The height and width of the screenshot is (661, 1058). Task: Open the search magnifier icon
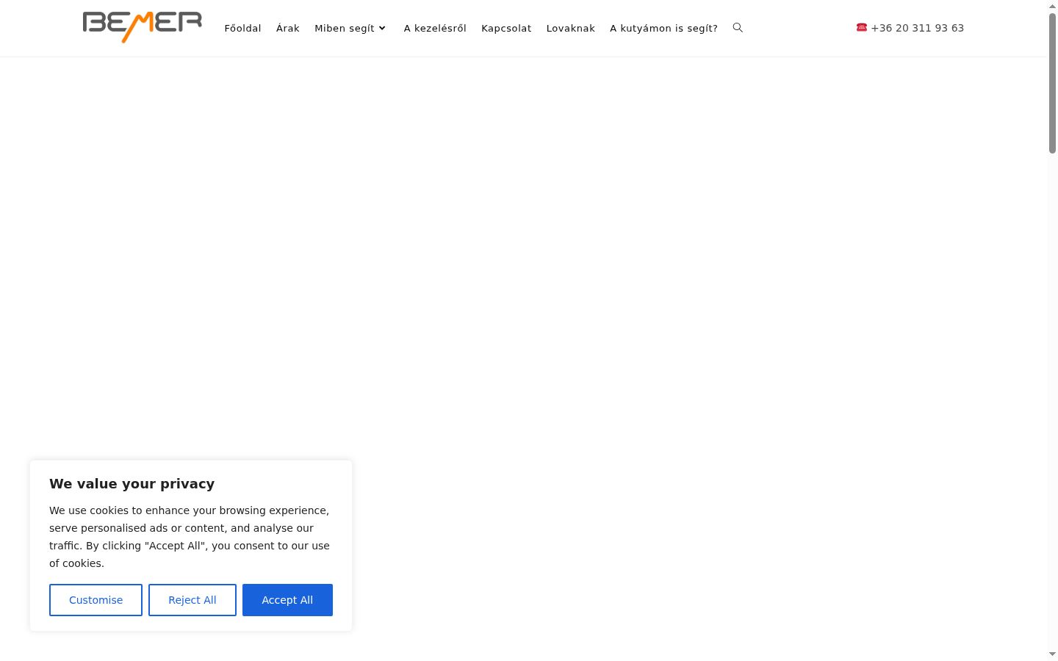[738, 28]
